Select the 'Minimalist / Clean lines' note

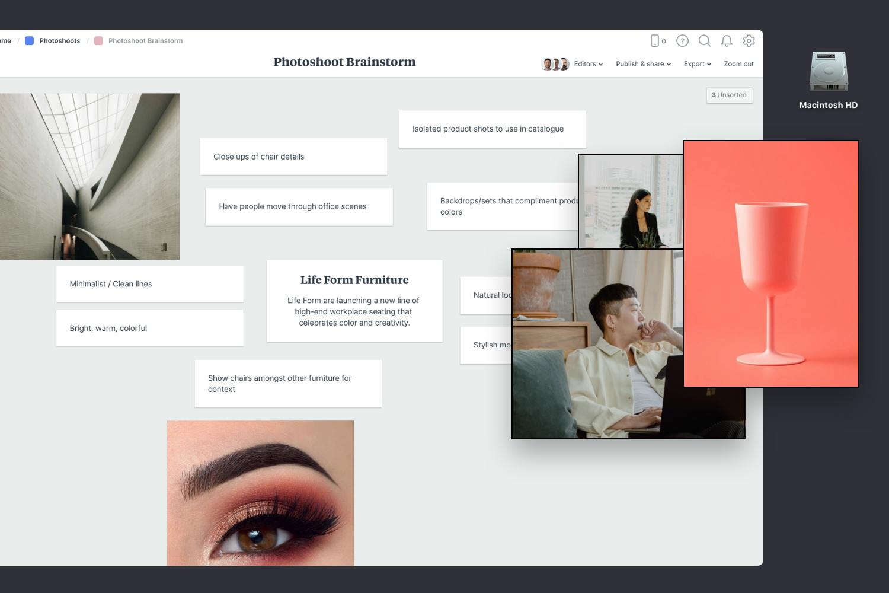(149, 284)
